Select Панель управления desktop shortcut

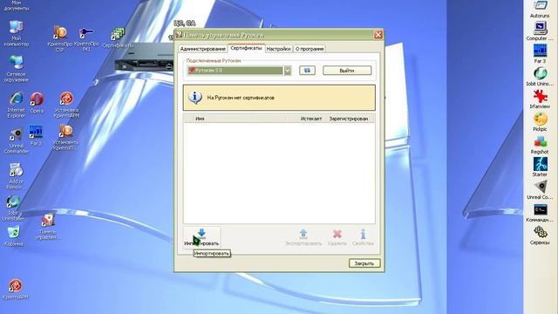tap(48, 227)
